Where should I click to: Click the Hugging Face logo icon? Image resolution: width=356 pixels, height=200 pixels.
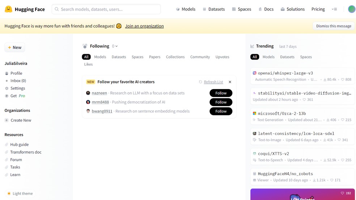coord(8,9)
